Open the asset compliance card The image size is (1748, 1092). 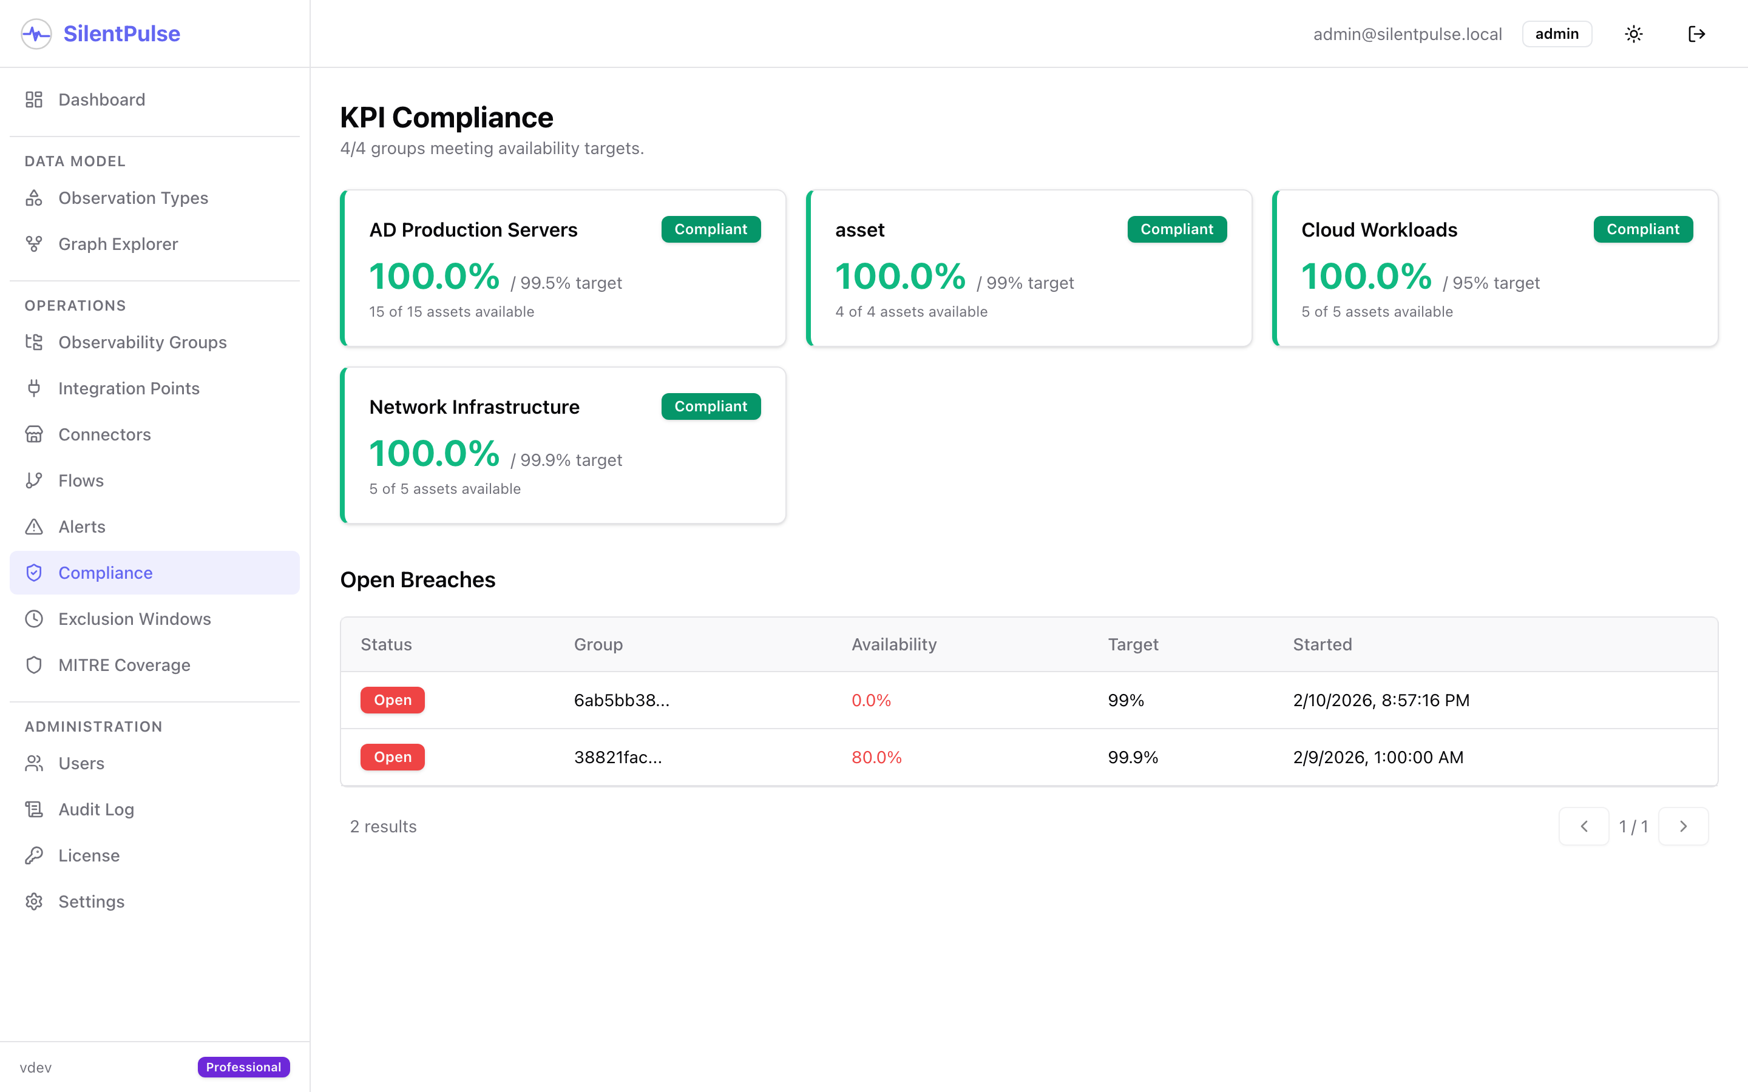tap(1029, 268)
